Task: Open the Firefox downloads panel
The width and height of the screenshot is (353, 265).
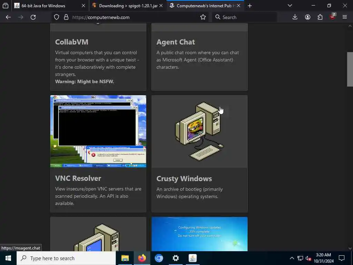Action: point(295,17)
